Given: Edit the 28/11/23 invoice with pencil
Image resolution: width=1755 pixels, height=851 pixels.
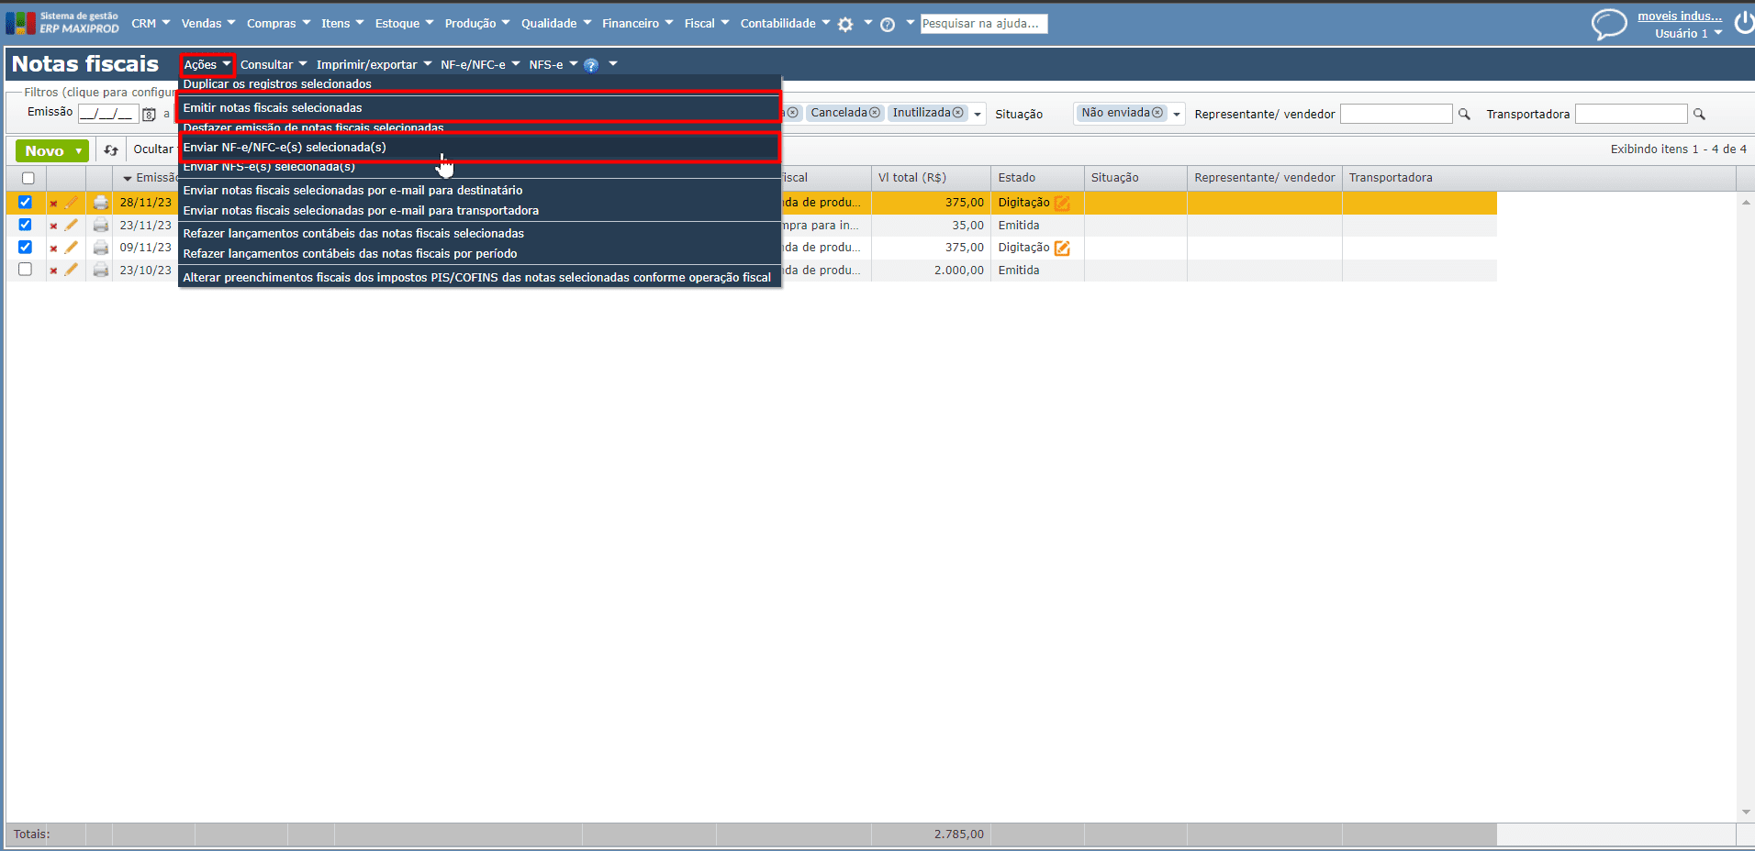Looking at the screenshot, I should (72, 203).
